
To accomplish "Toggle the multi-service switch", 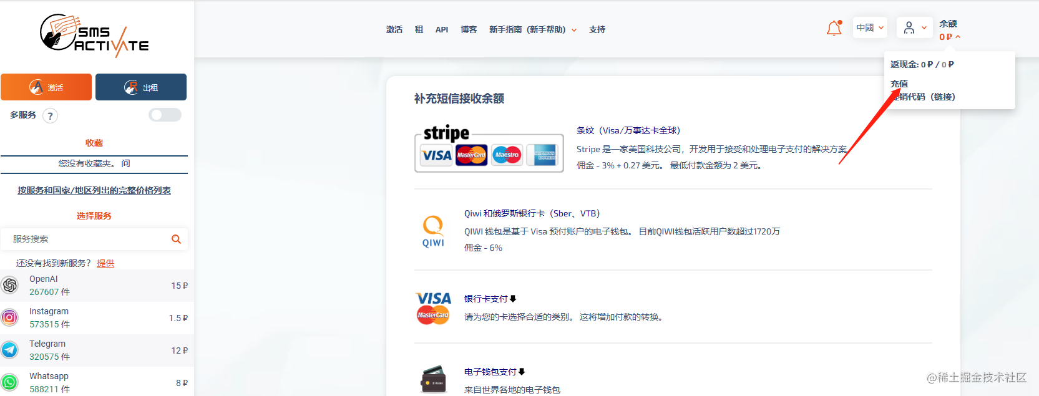I will coord(165,115).
